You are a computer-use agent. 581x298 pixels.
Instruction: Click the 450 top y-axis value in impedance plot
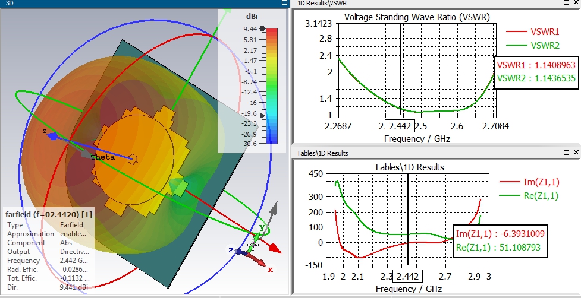[x=315, y=174]
